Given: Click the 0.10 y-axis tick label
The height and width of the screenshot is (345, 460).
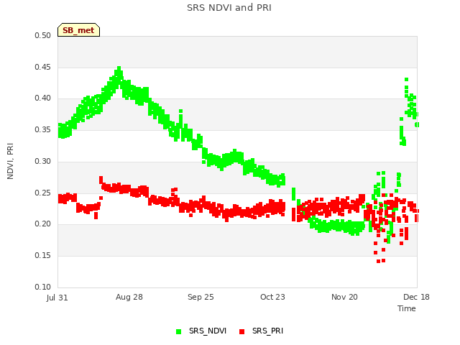Looking at the screenshot, I should click(43, 287).
